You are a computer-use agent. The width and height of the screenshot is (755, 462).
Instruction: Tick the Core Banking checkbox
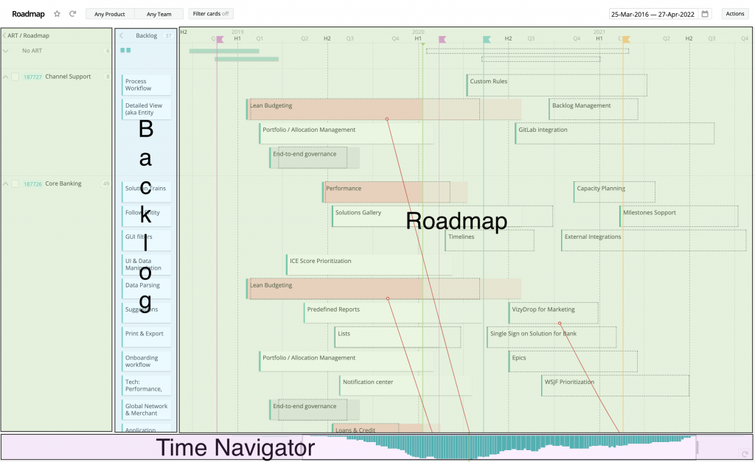(x=15, y=183)
